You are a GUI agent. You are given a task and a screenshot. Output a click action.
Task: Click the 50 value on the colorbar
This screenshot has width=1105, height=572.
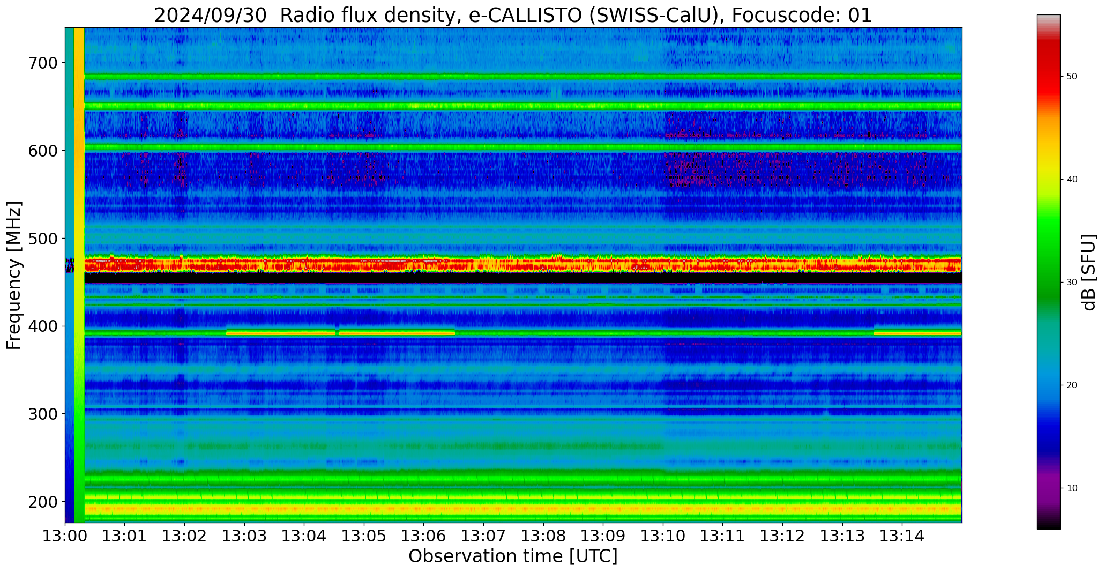coord(1072,77)
